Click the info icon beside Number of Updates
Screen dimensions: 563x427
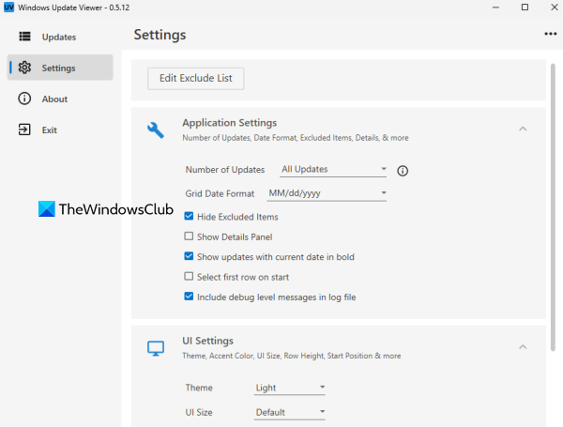point(403,171)
